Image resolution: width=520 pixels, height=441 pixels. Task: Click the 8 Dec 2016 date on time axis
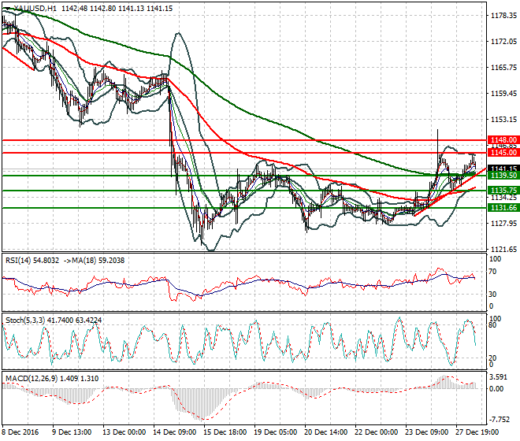tap(19, 432)
